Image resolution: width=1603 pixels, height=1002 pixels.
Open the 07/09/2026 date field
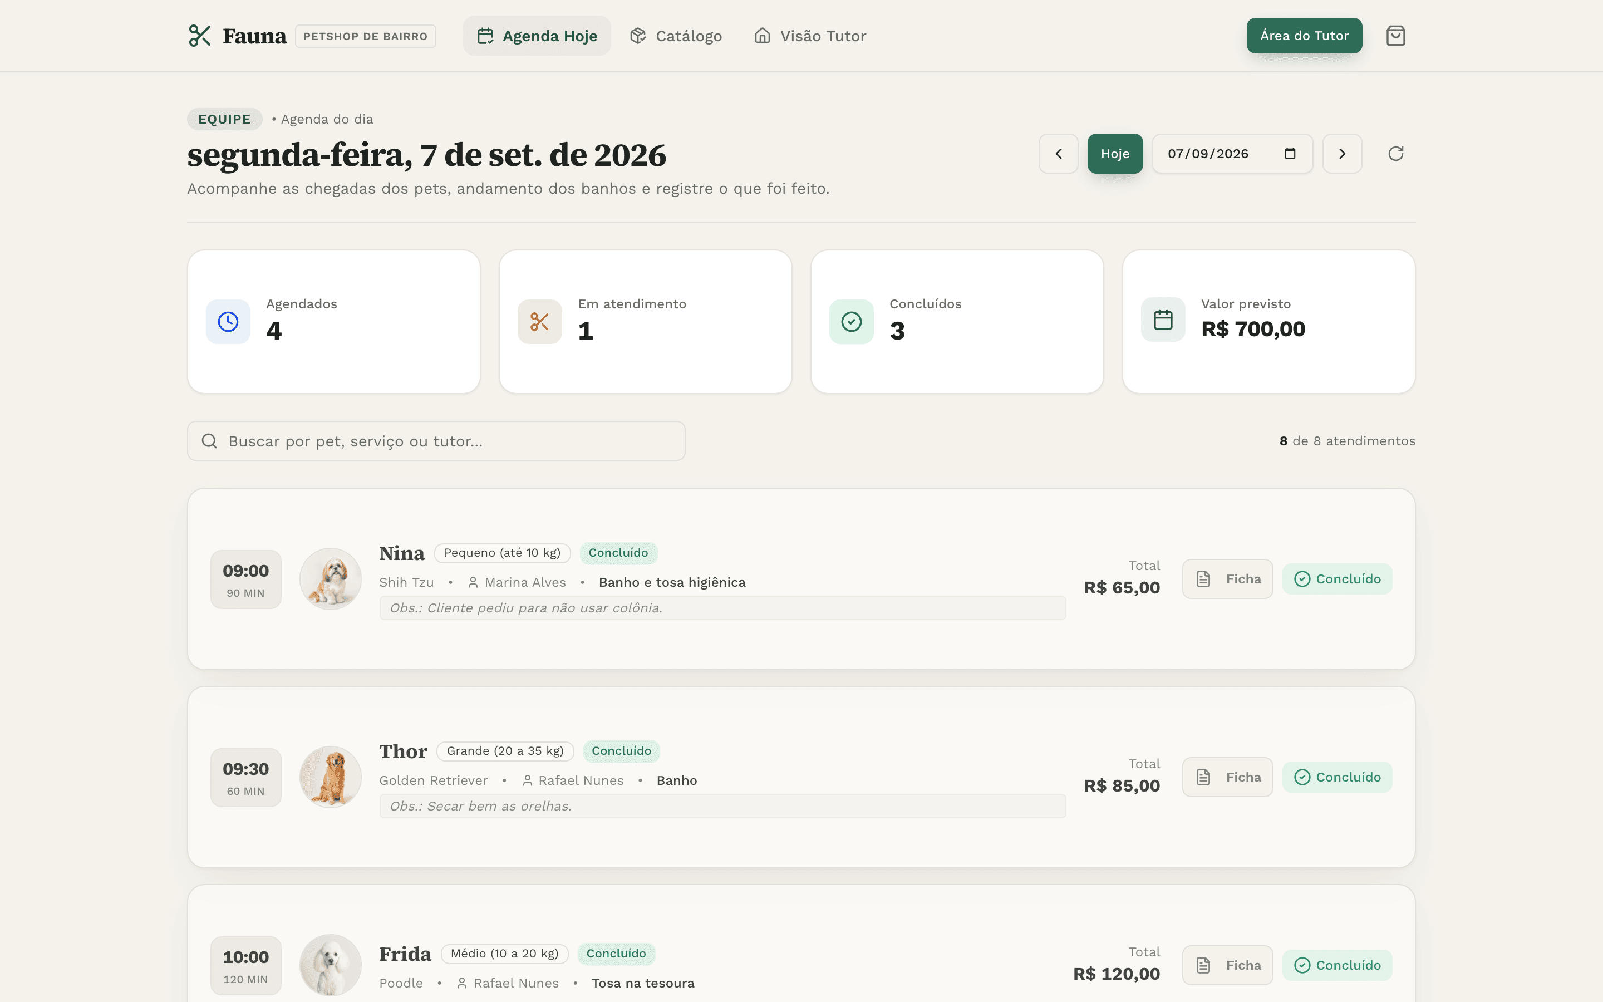pos(1232,154)
